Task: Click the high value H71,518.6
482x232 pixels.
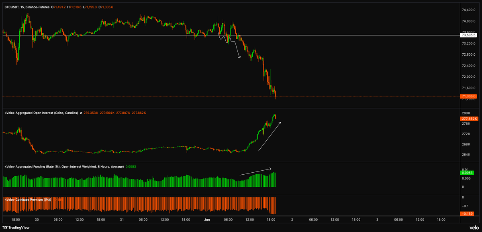Action: pyautogui.click(x=74, y=7)
